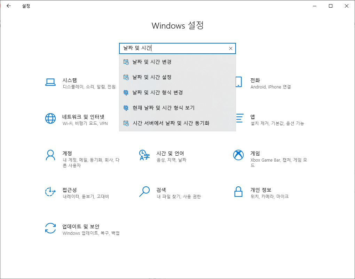Click text Wi-Fi, 비행기 모드, VPN

pyautogui.click(x=85, y=124)
